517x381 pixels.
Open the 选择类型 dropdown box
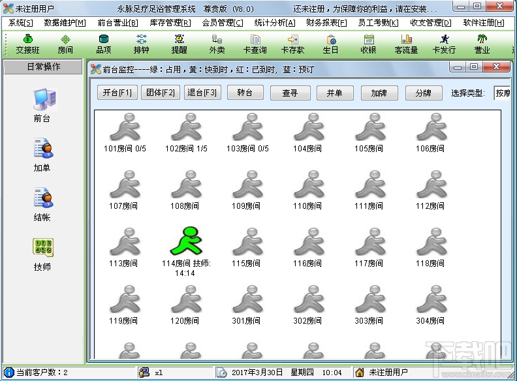click(502, 93)
